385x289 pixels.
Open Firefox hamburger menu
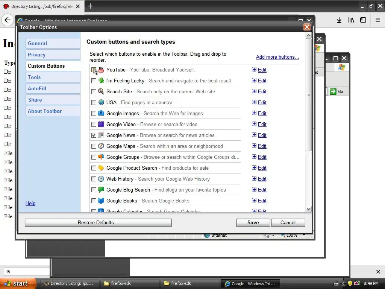(378, 20)
